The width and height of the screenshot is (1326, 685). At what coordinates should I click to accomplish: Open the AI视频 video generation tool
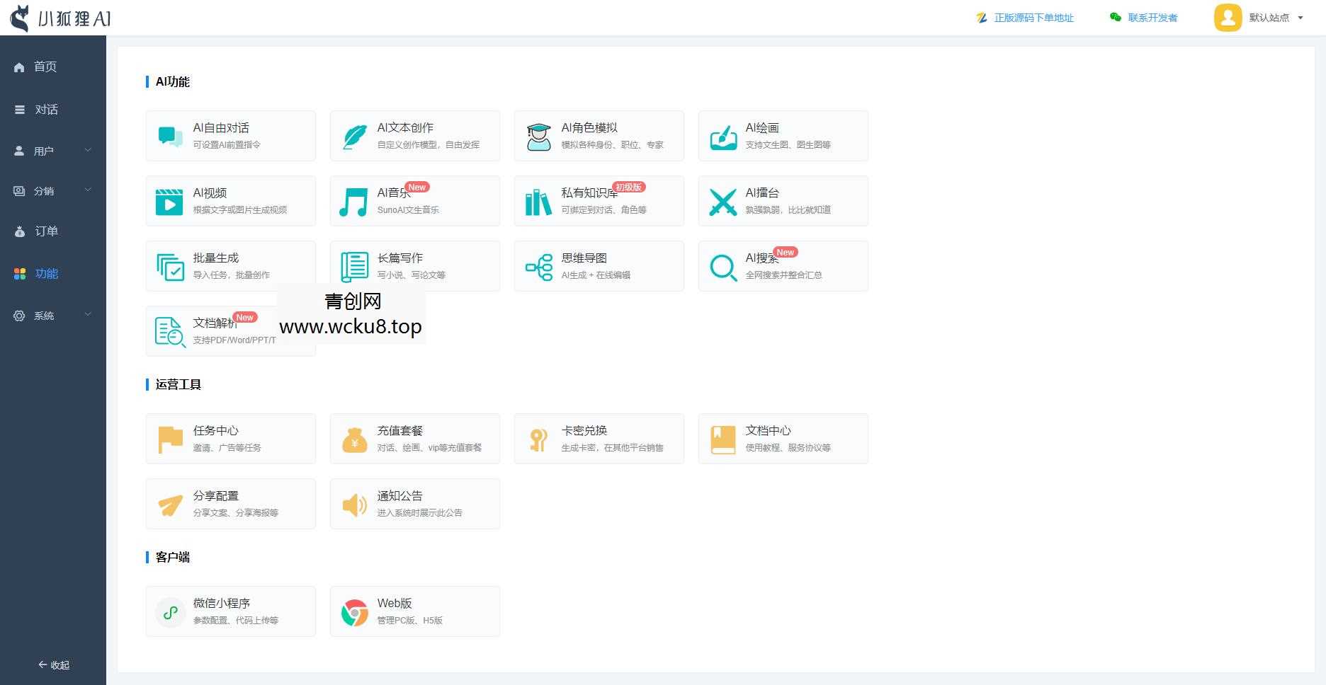230,200
